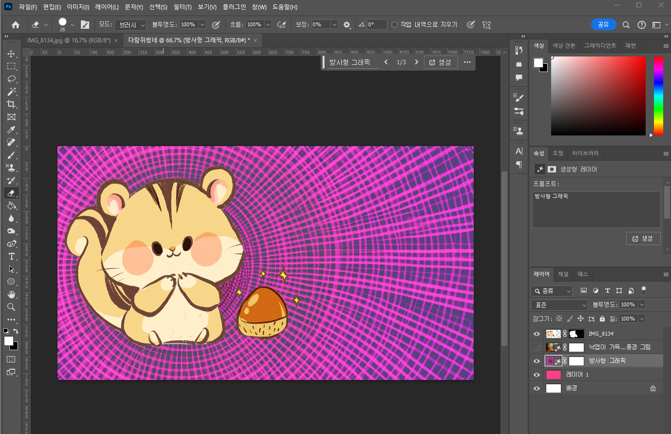Switch to the 채널 tab
Screen dimensions: 671x434
pyautogui.click(x=563, y=274)
